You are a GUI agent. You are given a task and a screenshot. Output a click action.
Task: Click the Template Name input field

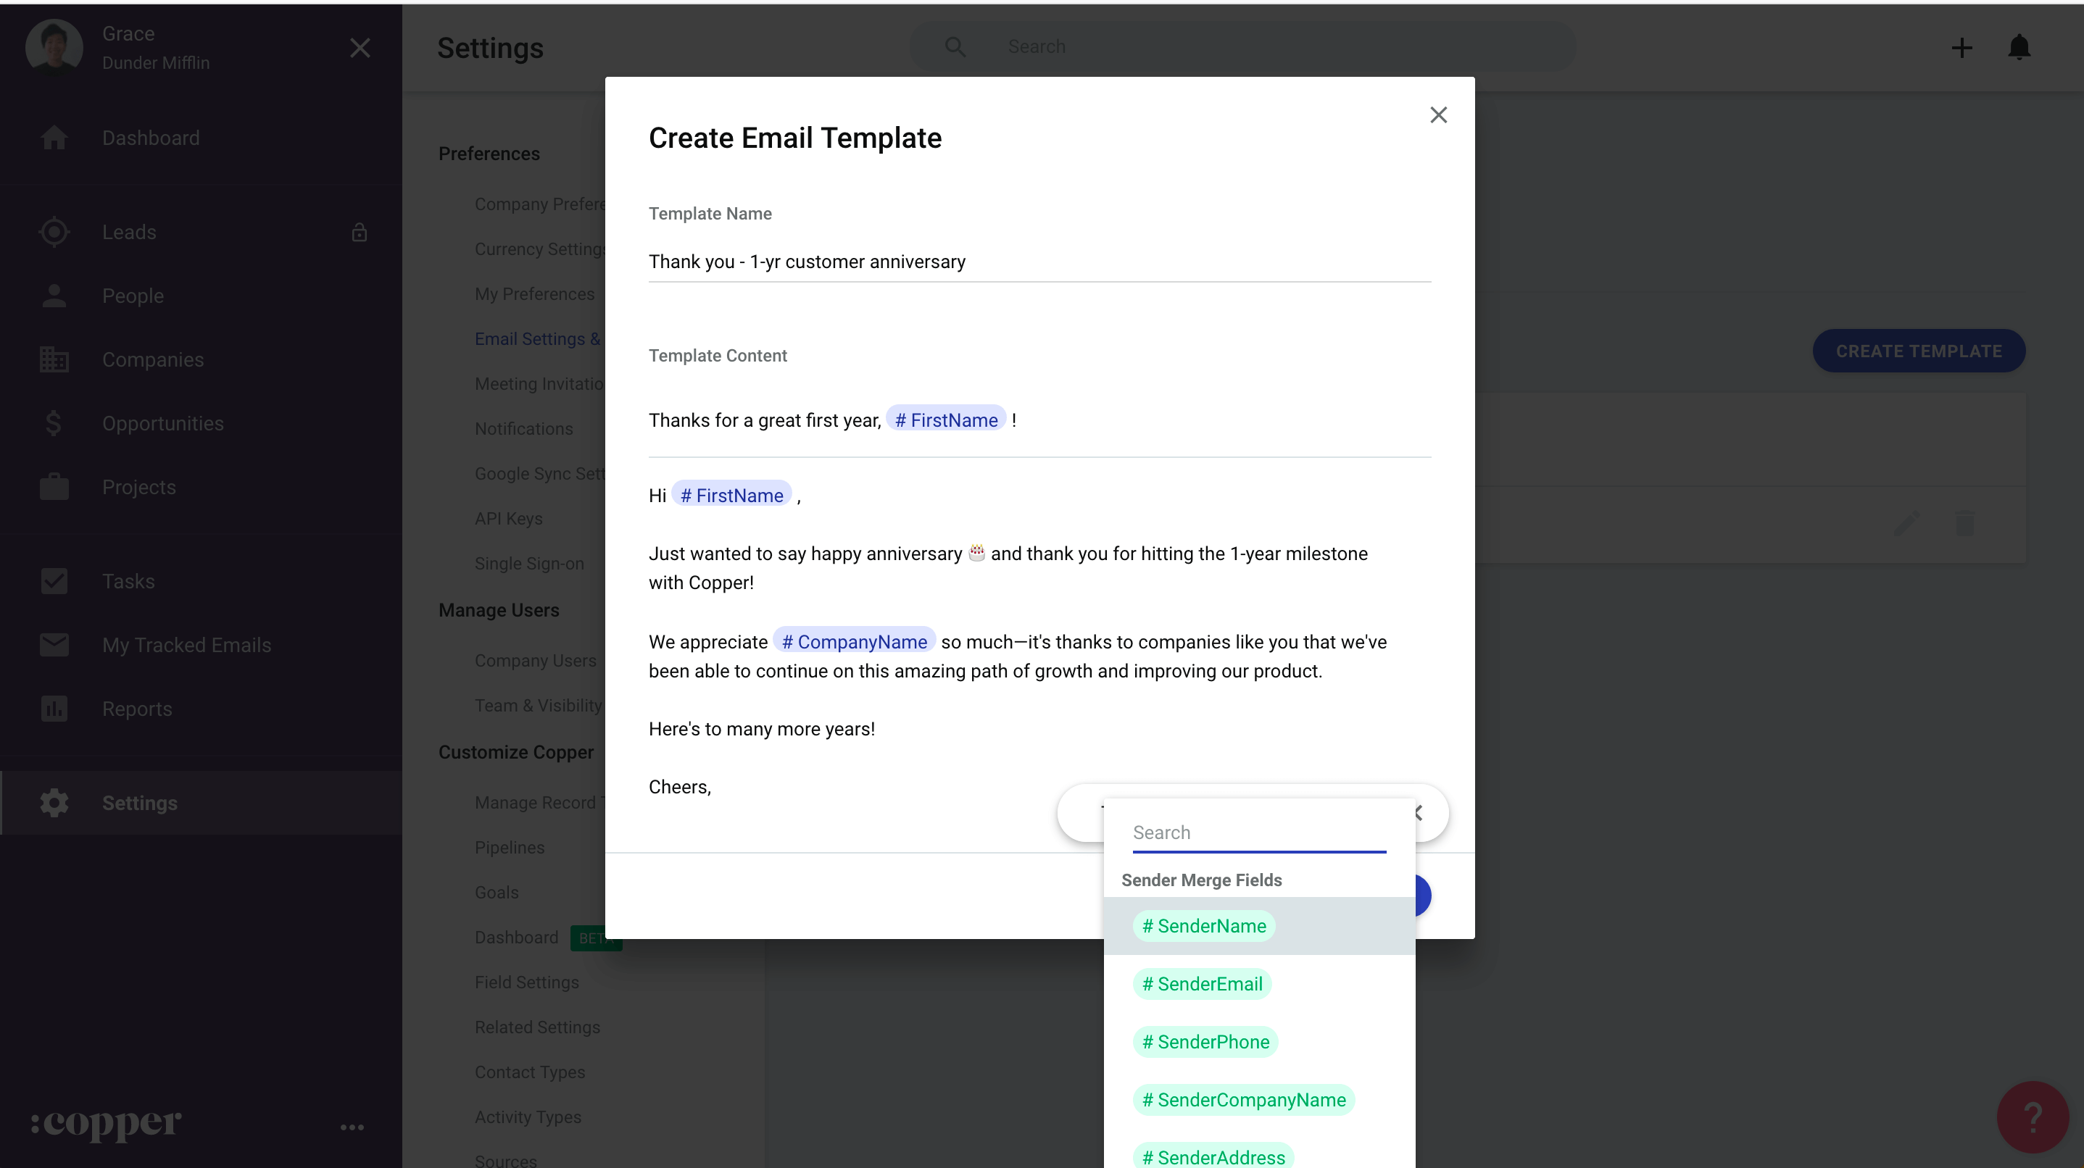(1039, 262)
